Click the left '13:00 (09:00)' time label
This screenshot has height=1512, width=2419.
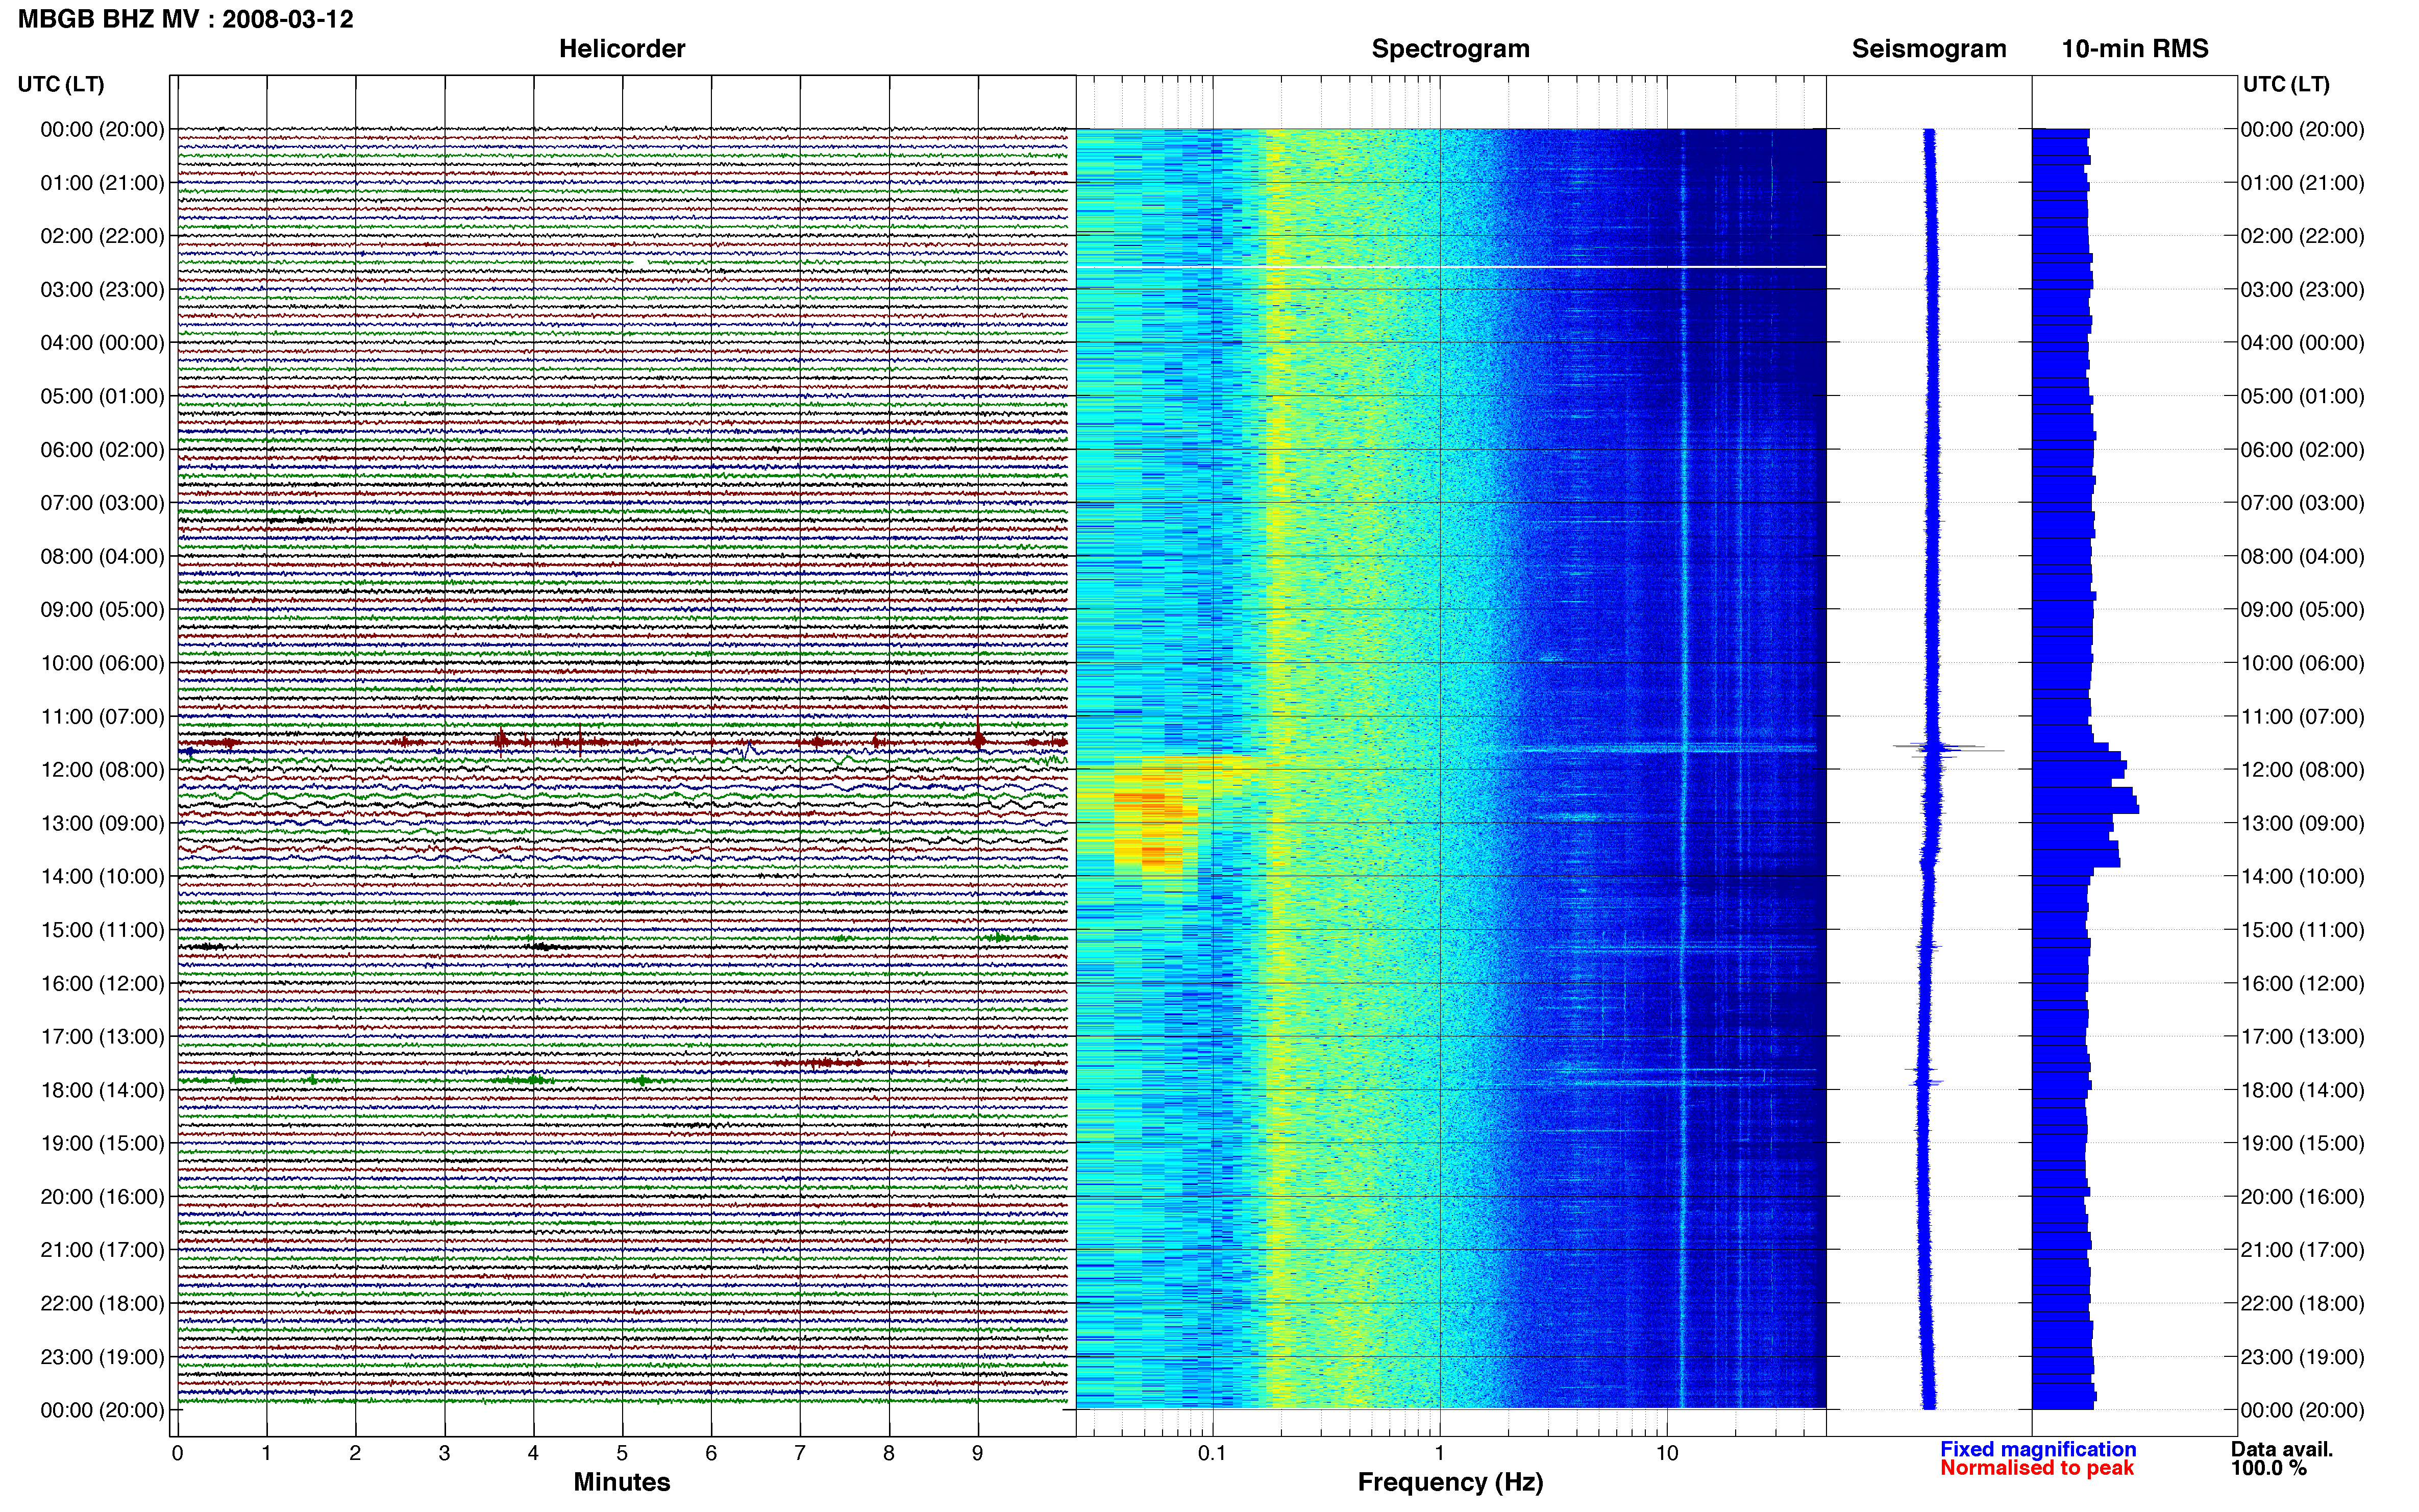tap(102, 823)
